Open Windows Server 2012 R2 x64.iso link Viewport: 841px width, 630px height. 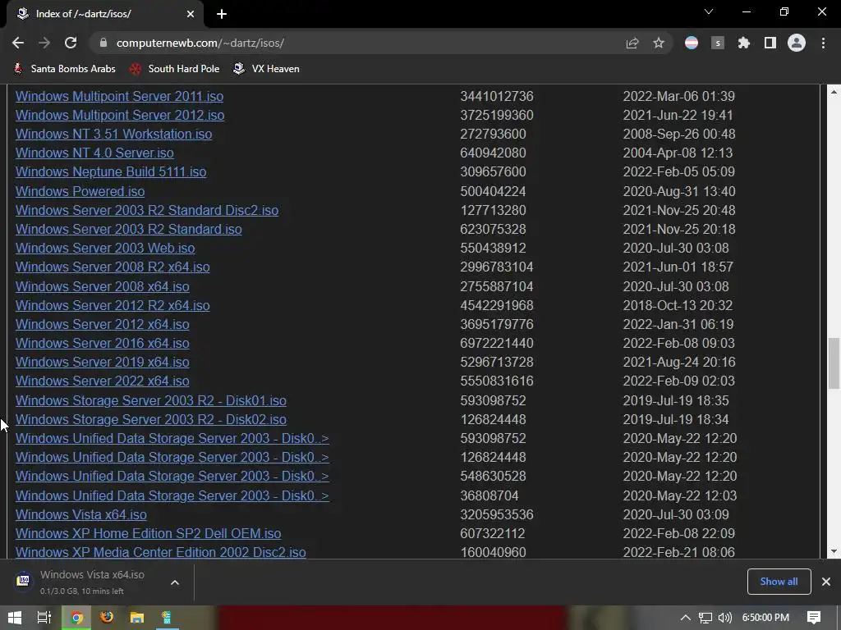point(113,305)
